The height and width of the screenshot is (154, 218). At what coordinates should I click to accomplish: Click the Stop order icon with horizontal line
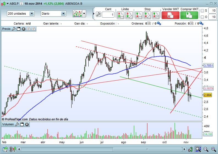pos(139,15)
